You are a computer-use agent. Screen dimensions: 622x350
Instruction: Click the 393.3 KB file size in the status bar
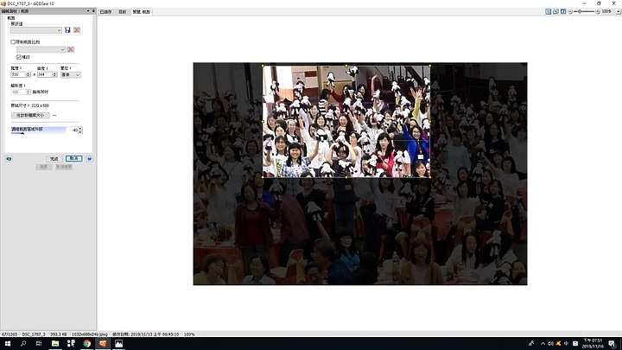coord(59,334)
